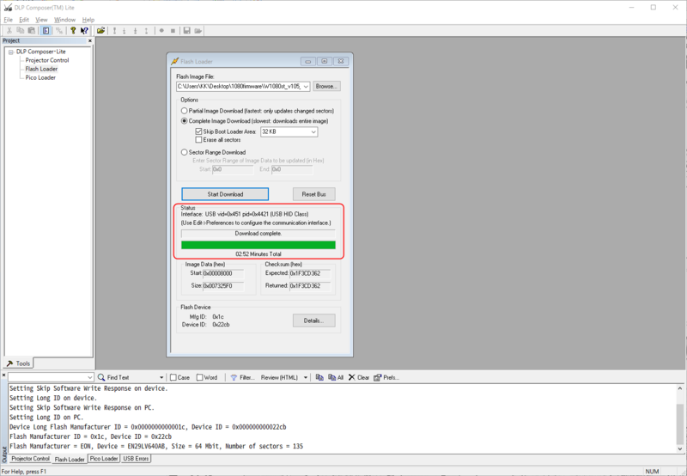Click the Tools hammer tab icon
Viewport: 687px width, 476px height.
coord(10,363)
